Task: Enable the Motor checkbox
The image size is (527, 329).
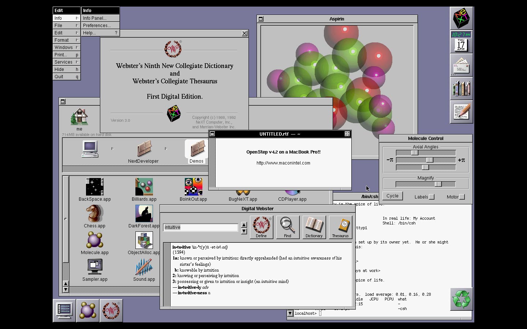Action: 462,197
